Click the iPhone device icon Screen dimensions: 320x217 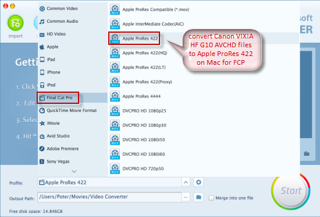42,72
